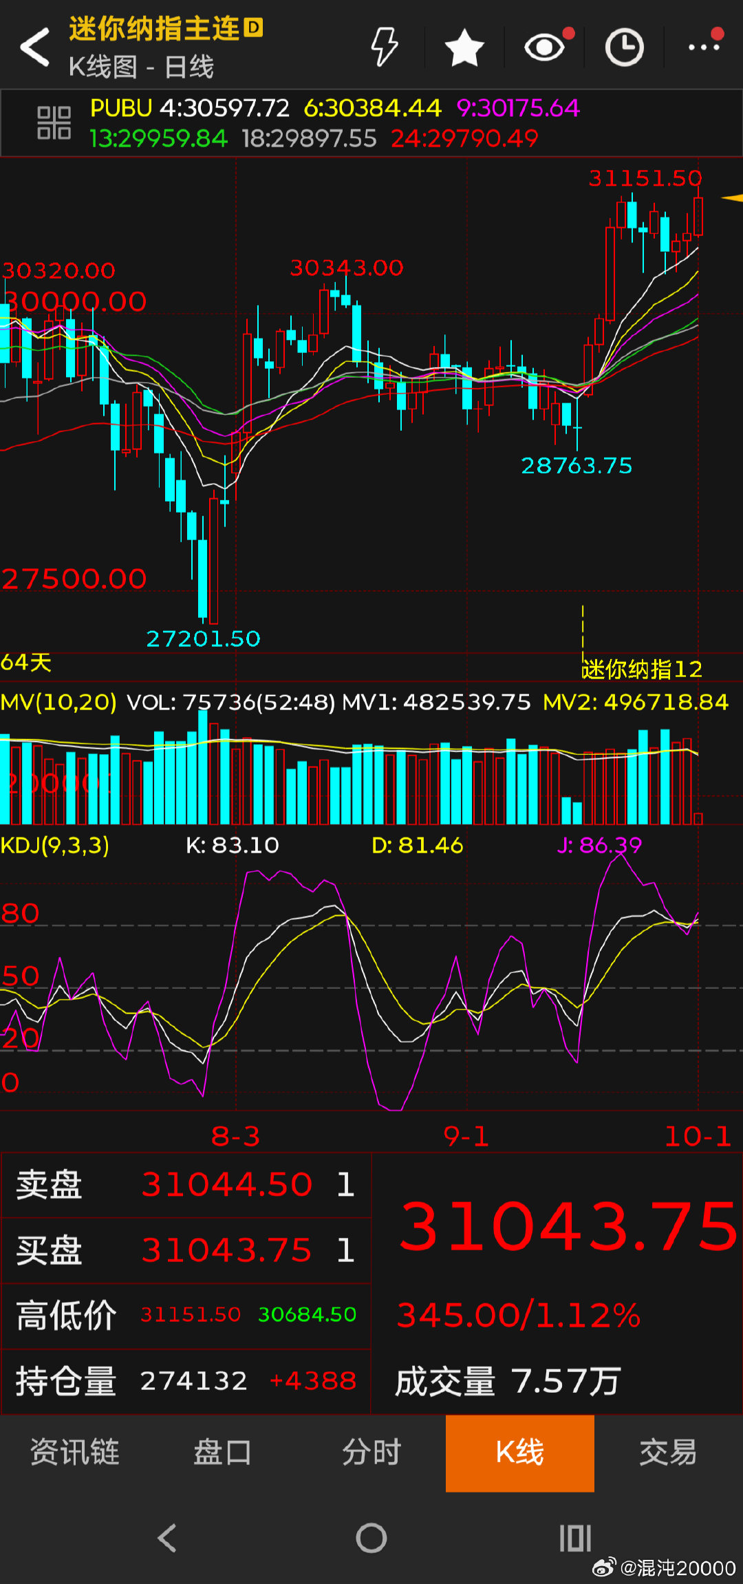743x1584 pixels.
Task: Tap the 成交量 7.57万 readout
Action: [508, 1381]
